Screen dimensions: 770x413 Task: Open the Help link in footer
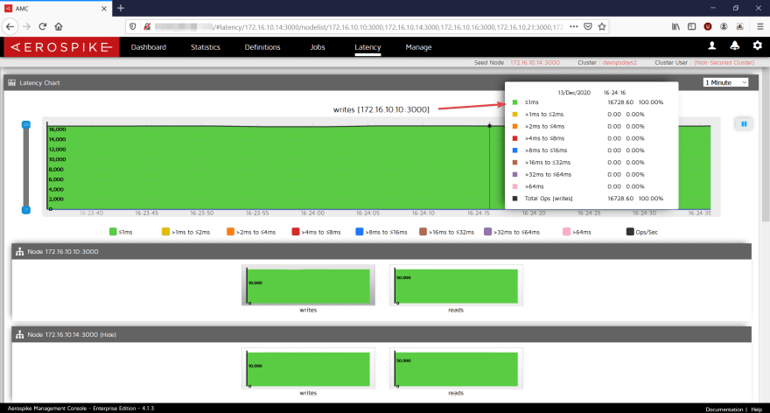pyautogui.click(x=757, y=409)
